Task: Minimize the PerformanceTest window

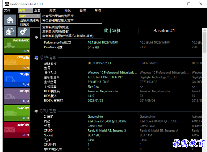Action: click(177, 4)
